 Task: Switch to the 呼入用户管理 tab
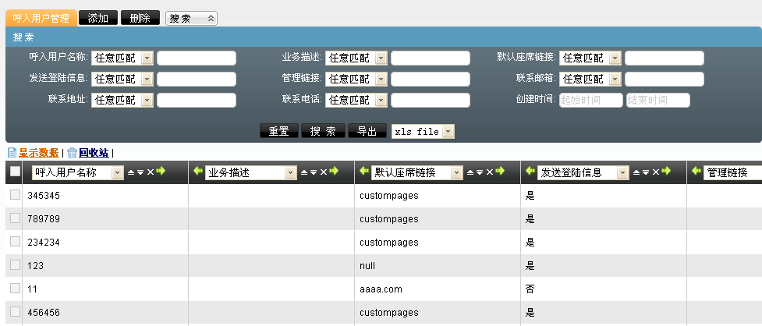[x=41, y=18]
